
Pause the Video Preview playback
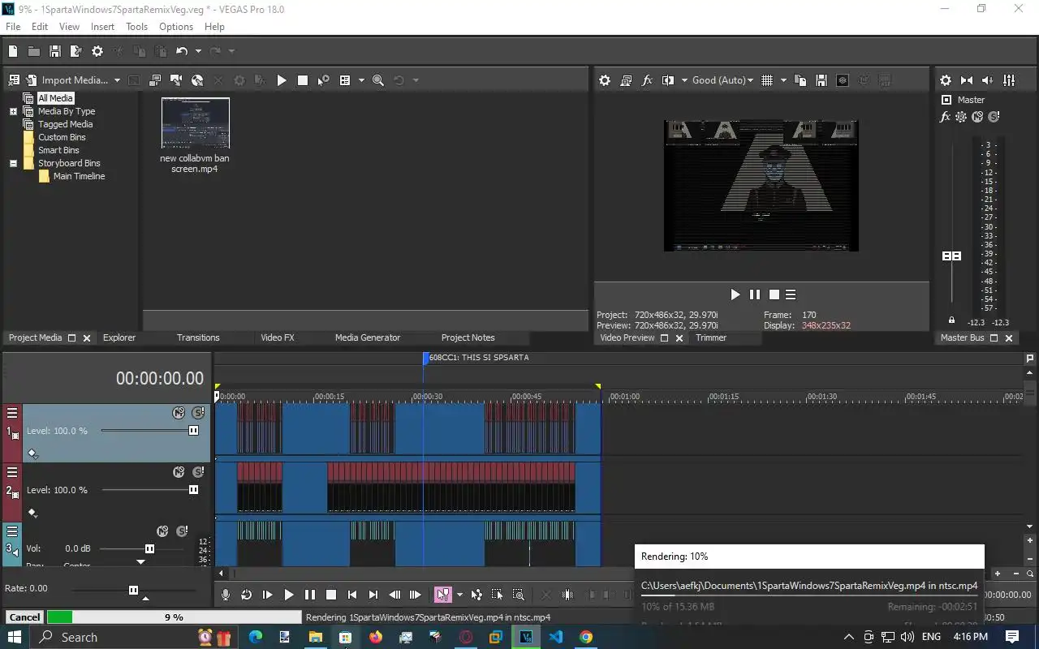[755, 294]
